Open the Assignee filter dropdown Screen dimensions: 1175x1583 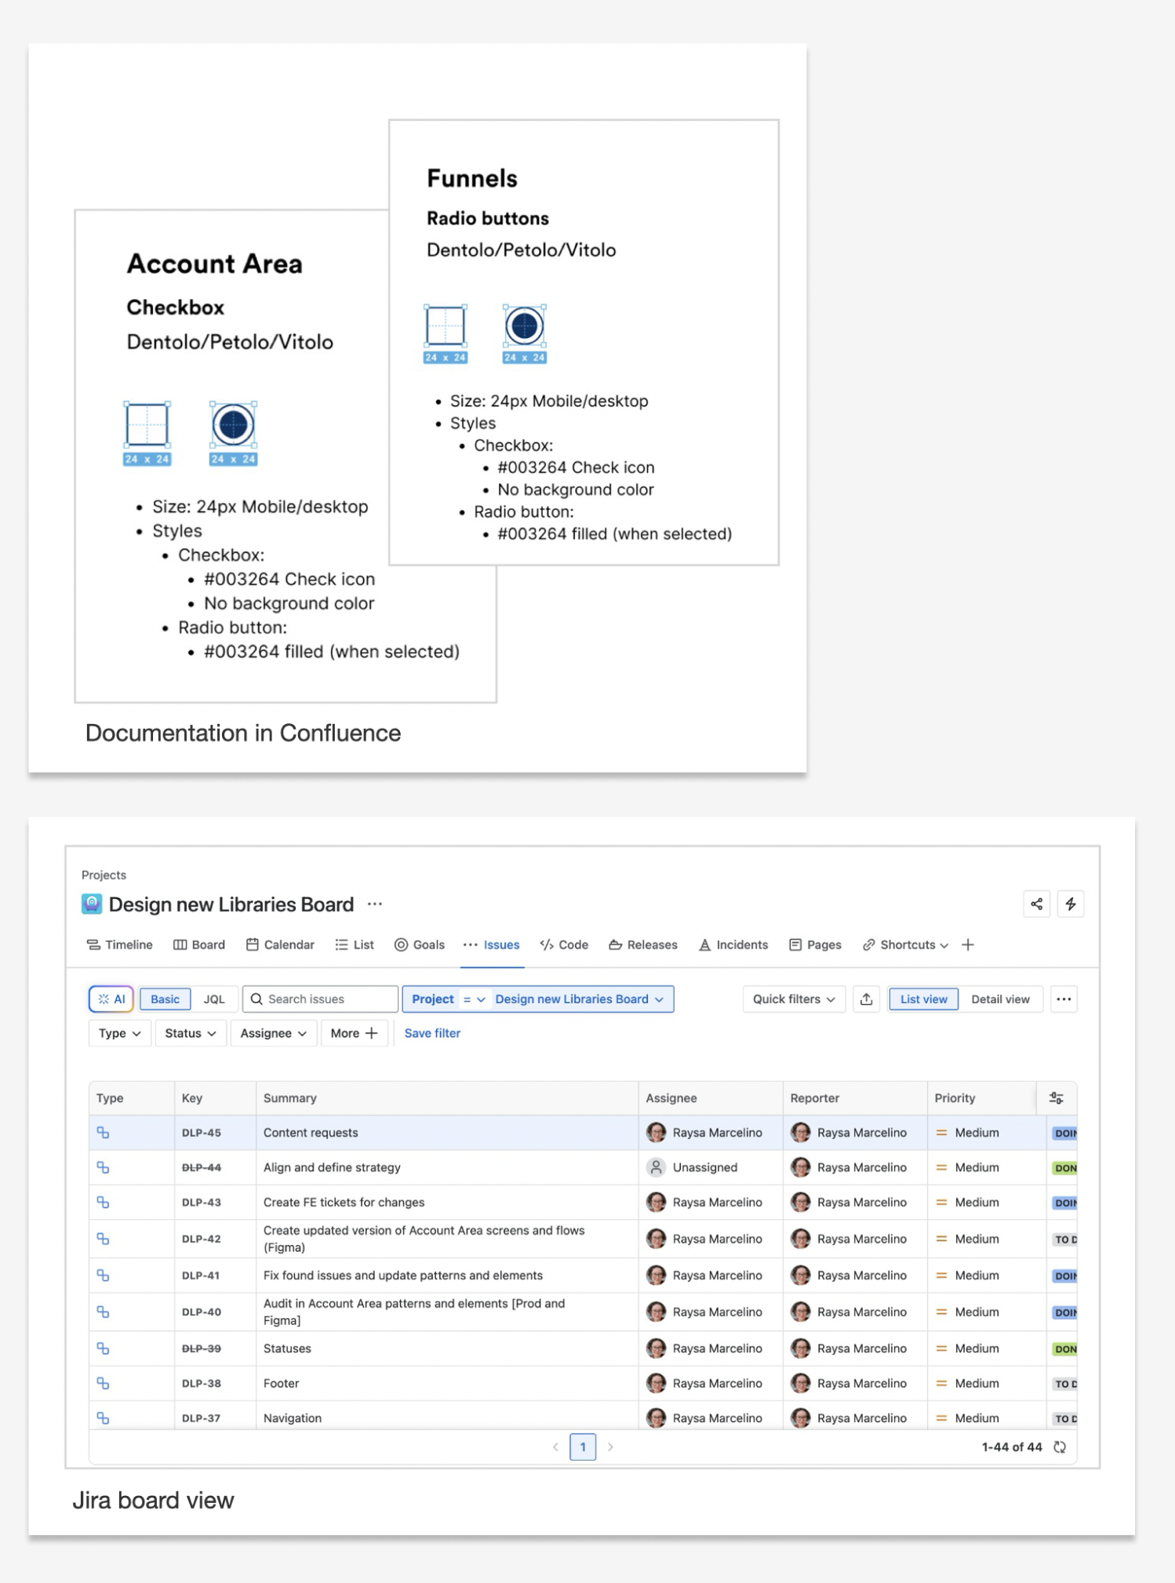(273, 1033)
